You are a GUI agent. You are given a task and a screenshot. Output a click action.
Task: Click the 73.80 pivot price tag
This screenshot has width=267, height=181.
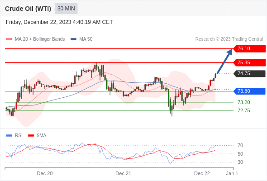(249, 91)
